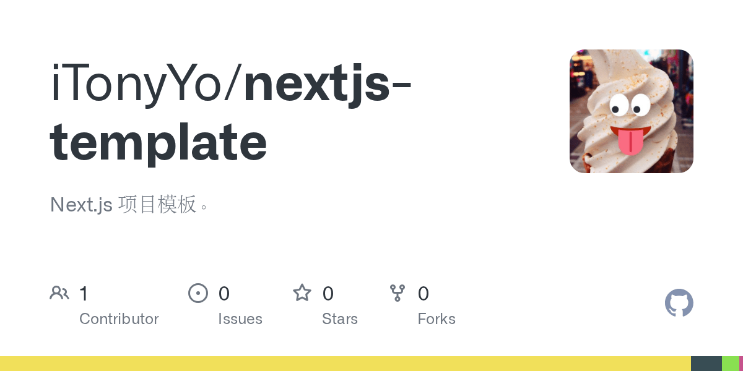Click the Forks branch icon

click(398, 293)
